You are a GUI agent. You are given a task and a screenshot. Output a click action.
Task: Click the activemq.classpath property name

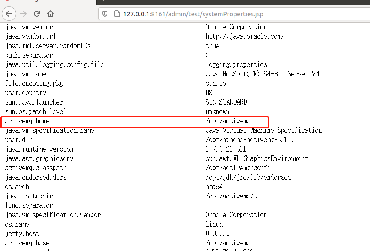point(36,168)
